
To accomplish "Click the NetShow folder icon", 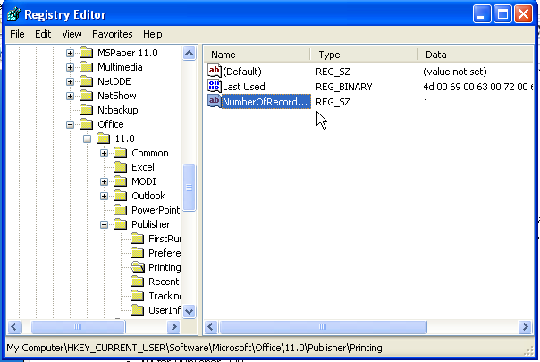I will [x=86, y=96].
